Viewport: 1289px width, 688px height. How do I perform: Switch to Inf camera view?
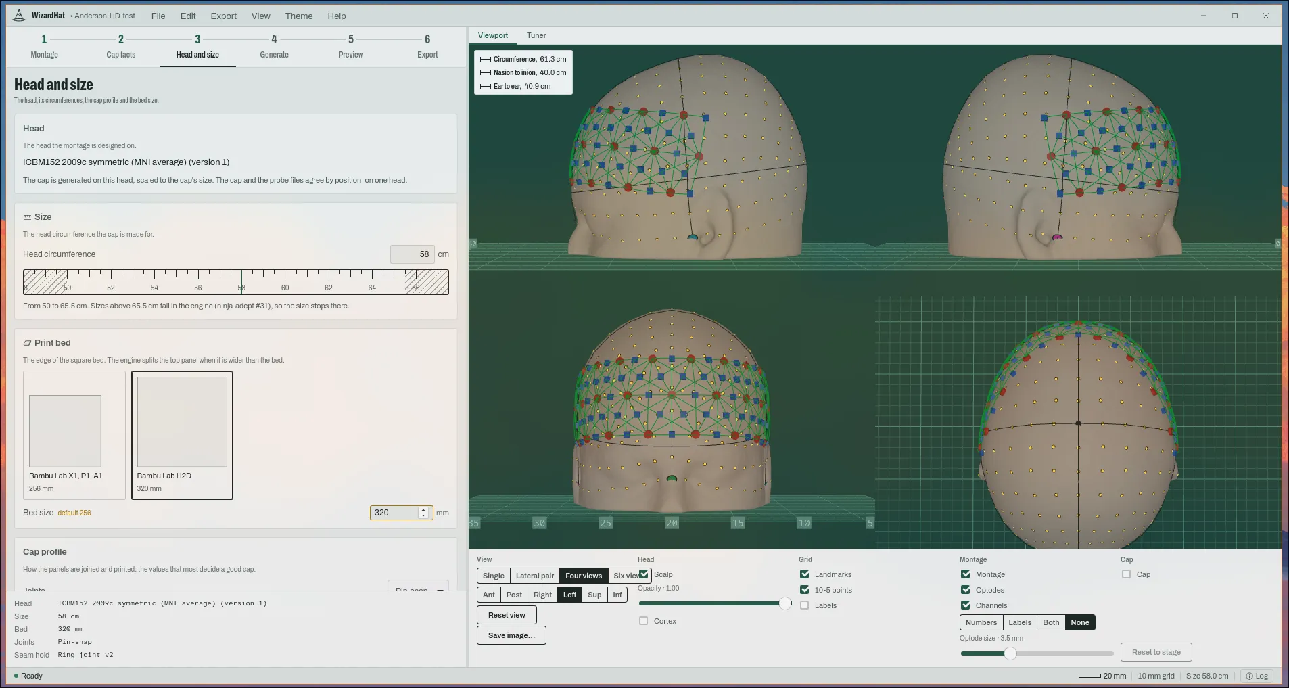pos(617,595)
